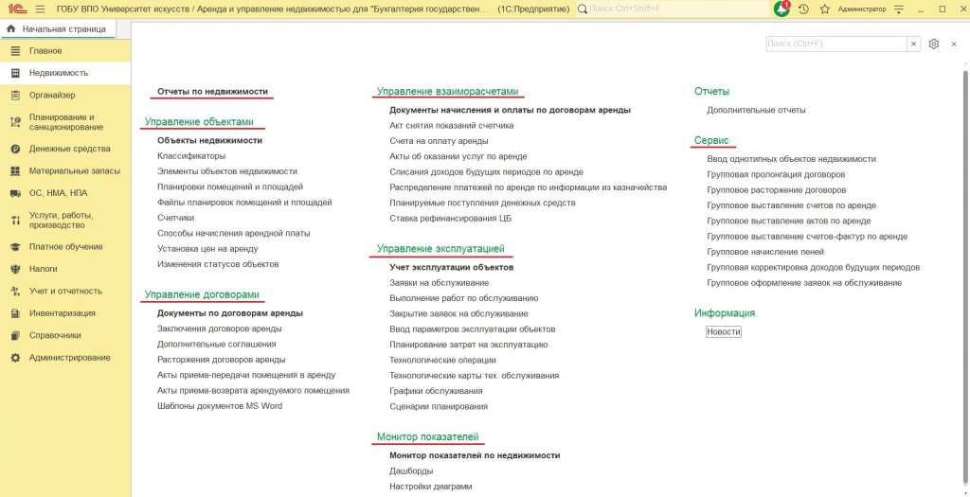Click the hamburger menu next to 1C logo
This screenshot has height=497, width=970.
(40, 9)
